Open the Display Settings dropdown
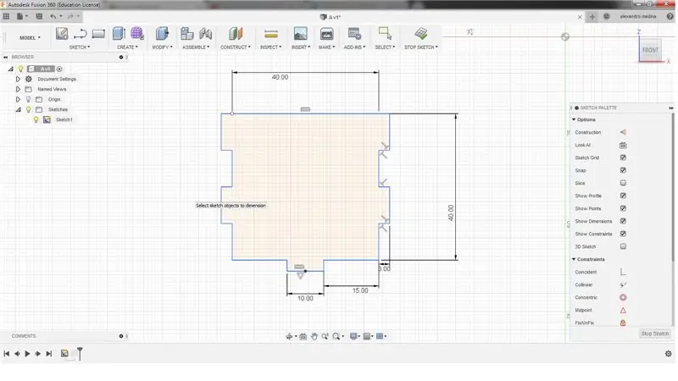 [356, 336]
